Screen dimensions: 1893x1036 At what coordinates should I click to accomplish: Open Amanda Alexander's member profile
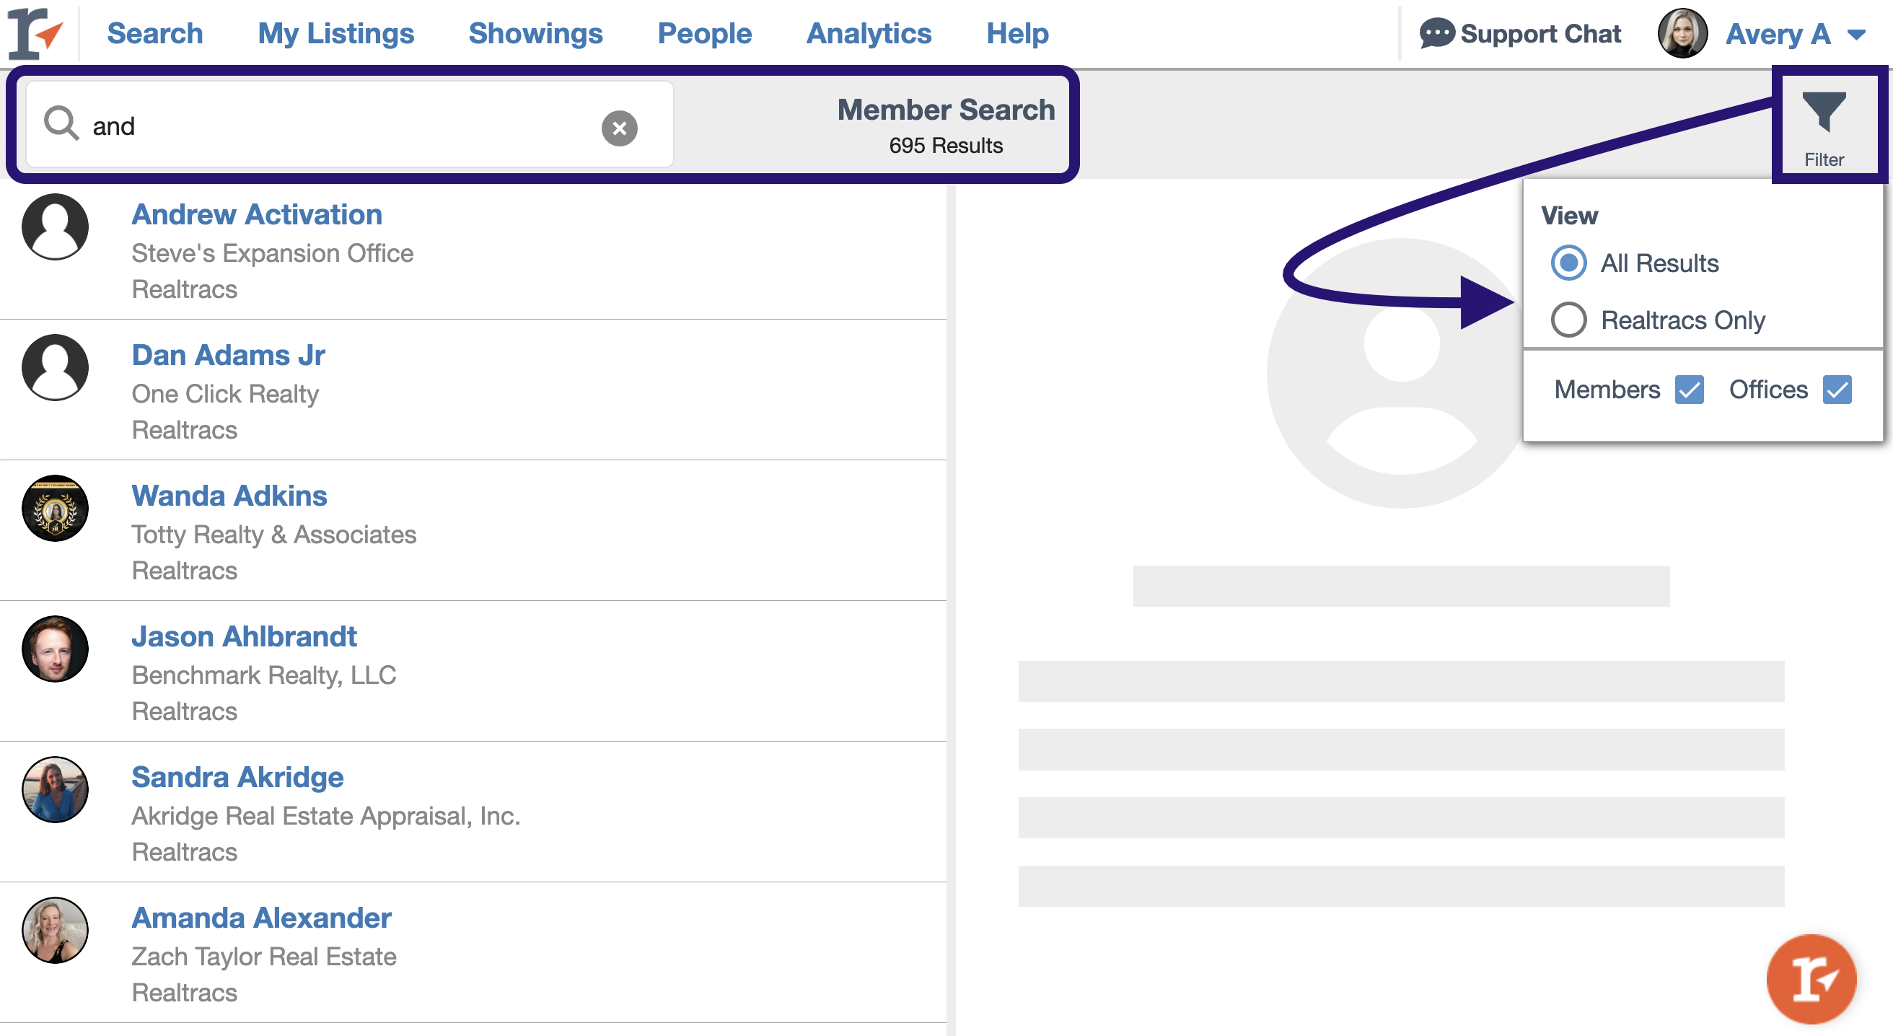click(x=262, y=918)
